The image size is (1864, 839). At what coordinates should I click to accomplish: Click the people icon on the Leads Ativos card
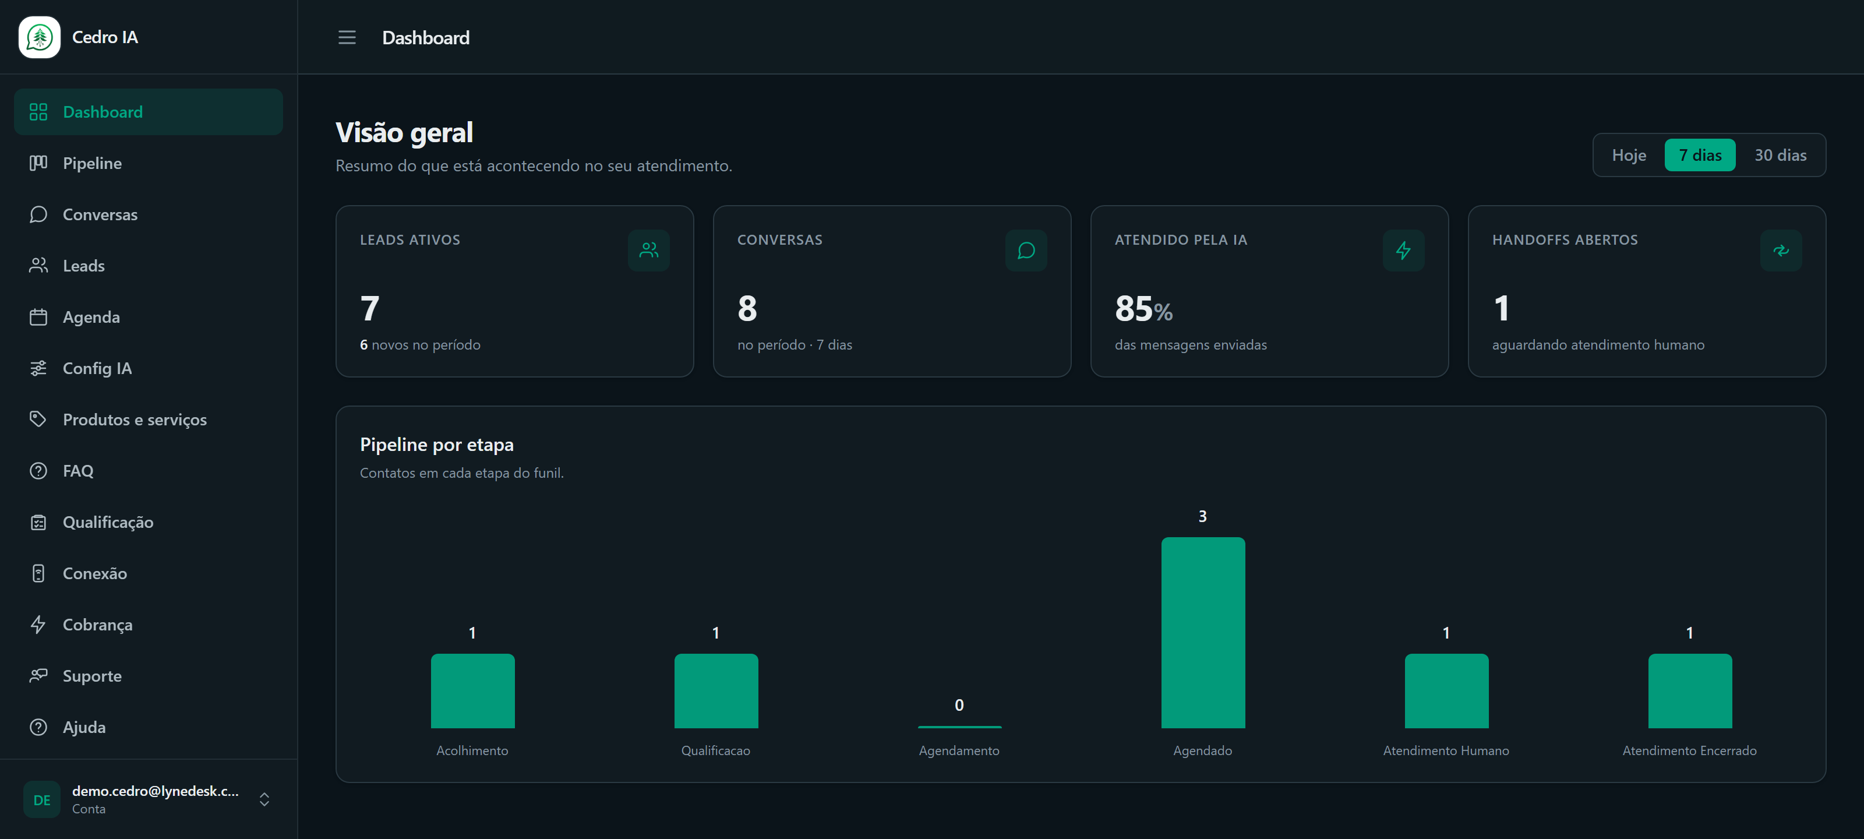(648, 251)
